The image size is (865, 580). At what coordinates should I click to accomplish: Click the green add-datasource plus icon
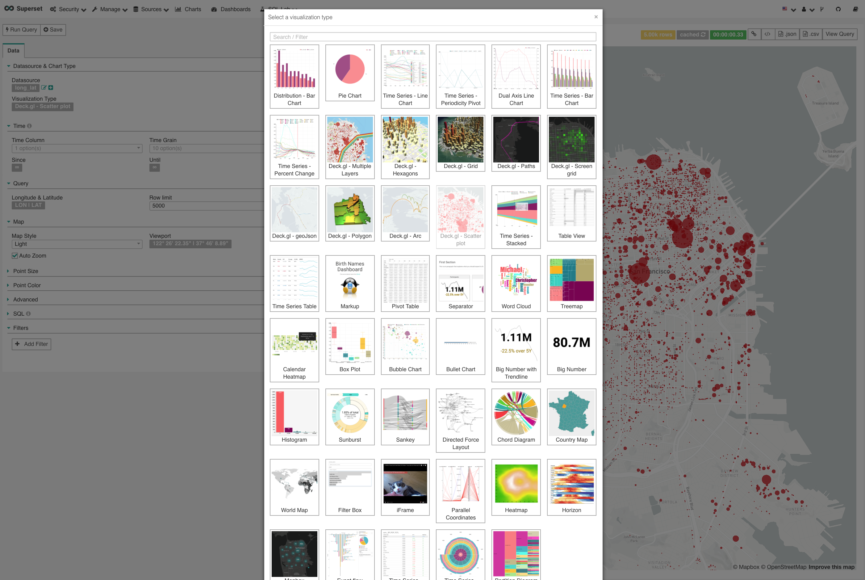tap(51, 88)
